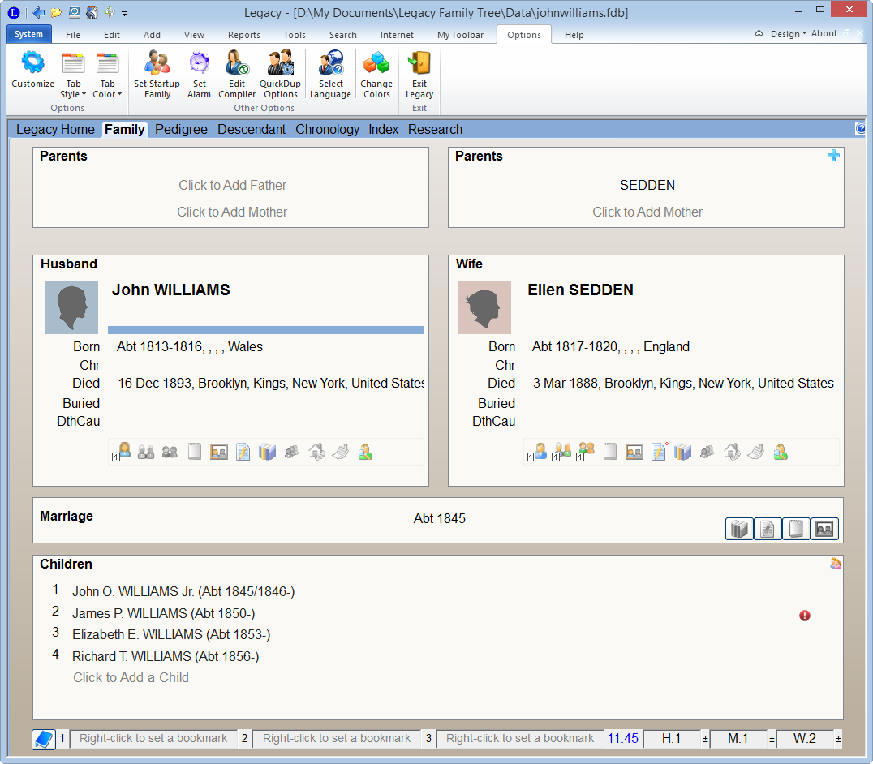Open wife's sources books icon

tap(682, 452)
